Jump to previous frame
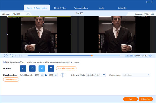Screen dimensions: 156x103 pos(16,56)
